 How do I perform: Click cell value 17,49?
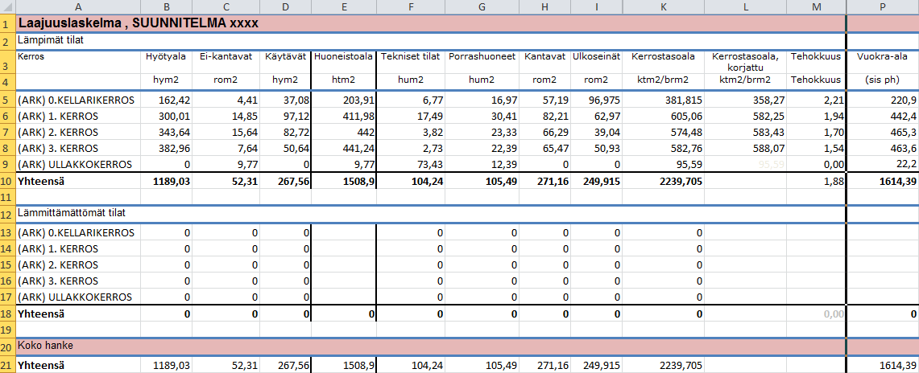(x=411, y=116)
